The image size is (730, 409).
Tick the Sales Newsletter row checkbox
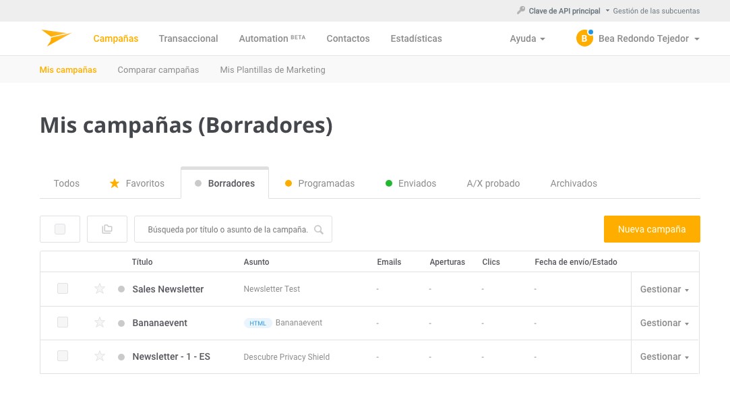(x=63, y=288)
